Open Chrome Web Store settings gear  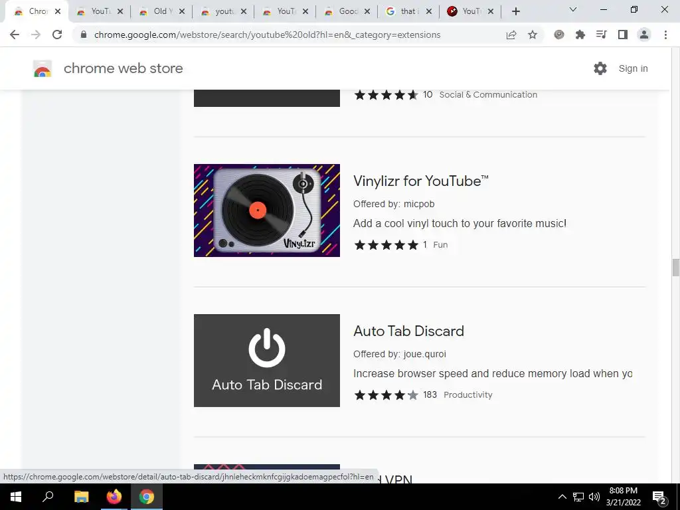tap(600, 68)
